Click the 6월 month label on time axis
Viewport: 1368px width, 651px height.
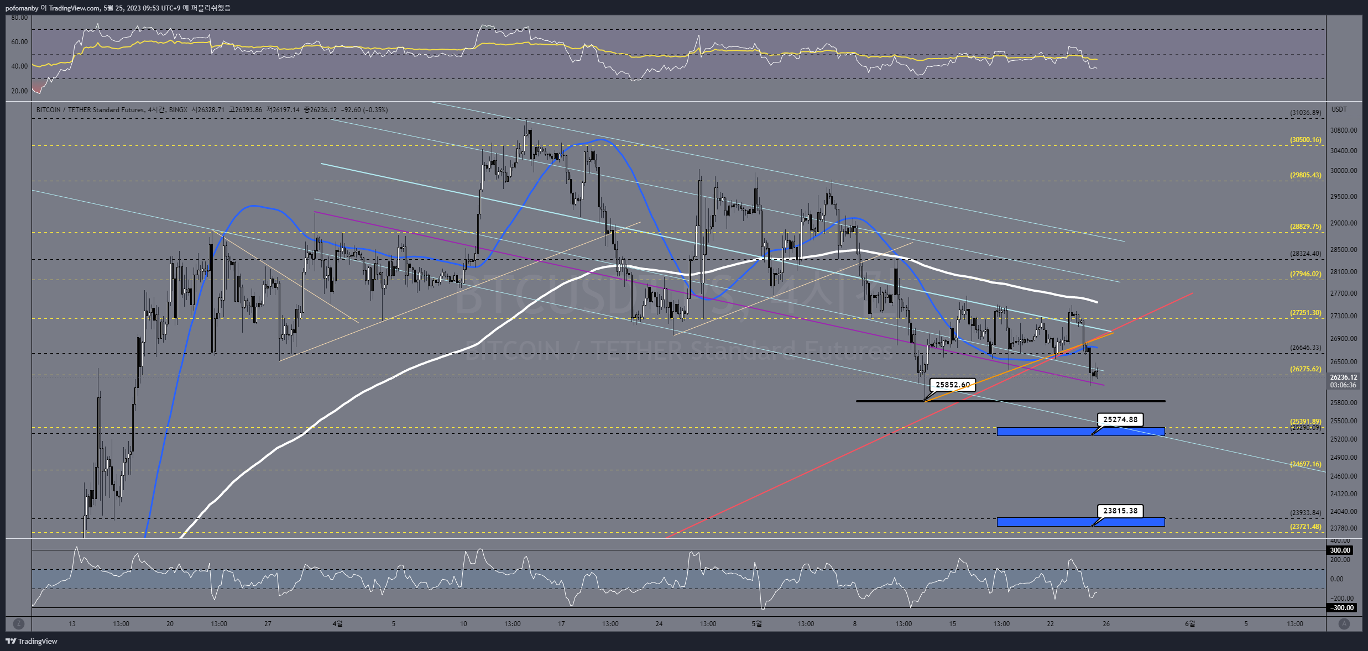click(1190, 624)
